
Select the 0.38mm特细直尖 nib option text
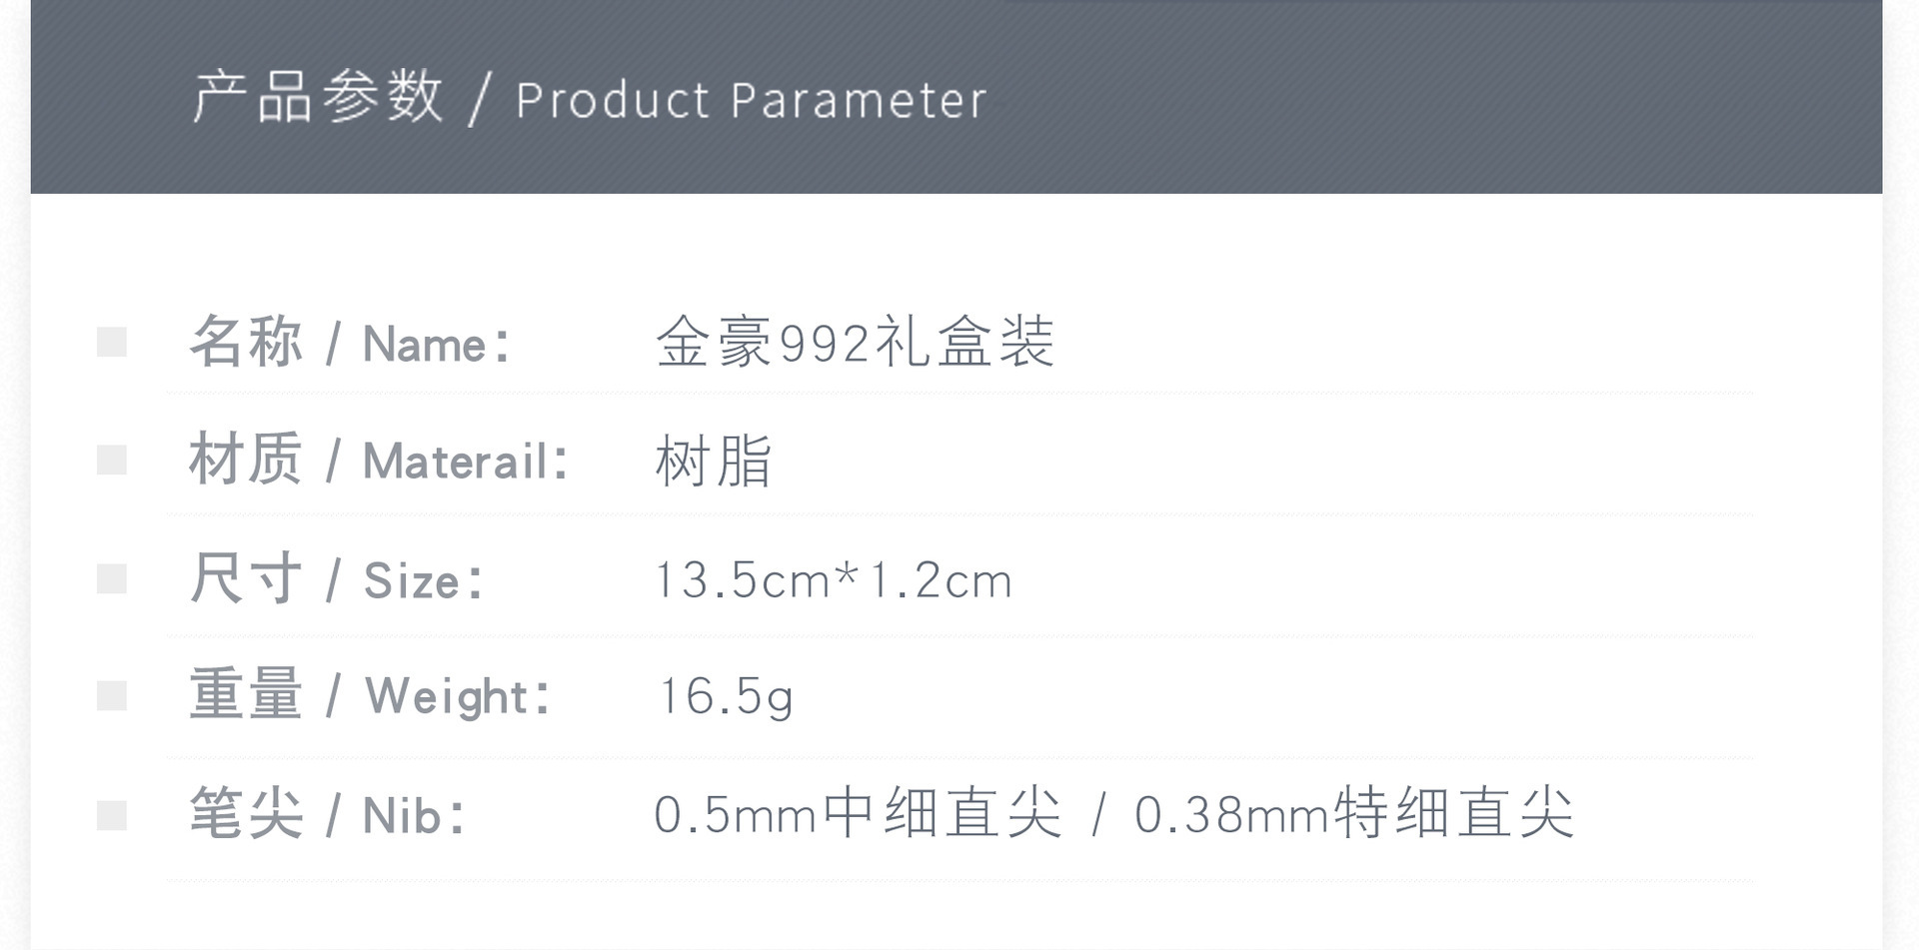(x=1354, y=814)
